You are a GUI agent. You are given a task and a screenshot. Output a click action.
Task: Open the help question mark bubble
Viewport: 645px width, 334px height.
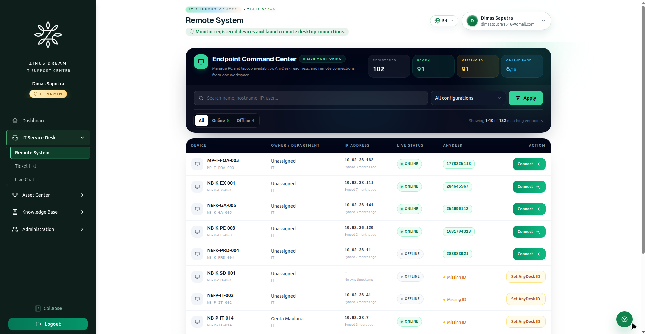click(x=624, y=319)
